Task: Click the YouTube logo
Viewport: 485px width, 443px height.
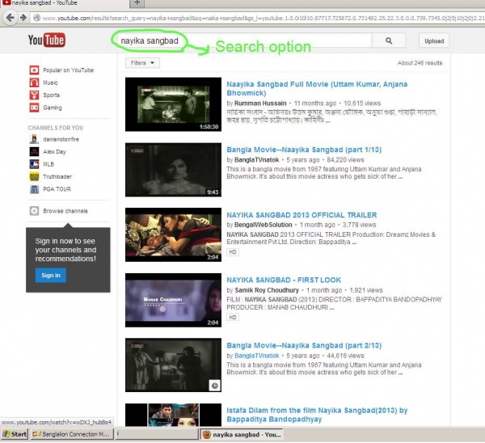Action: click(x=46, y=40)
